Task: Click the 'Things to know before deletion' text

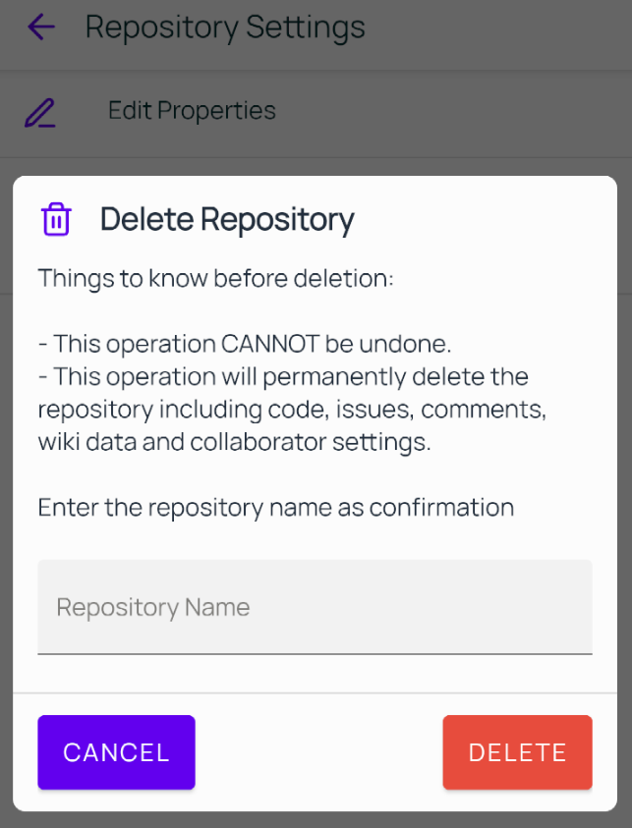Action: pos(215,278)
